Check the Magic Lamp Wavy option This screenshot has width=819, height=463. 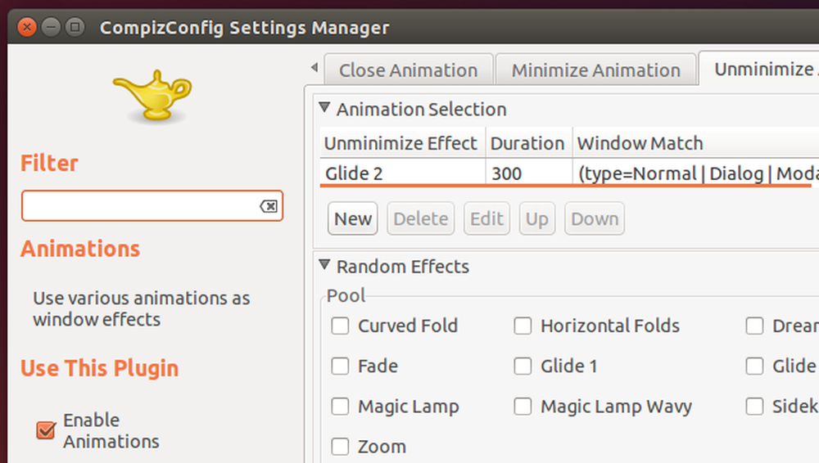523,406
